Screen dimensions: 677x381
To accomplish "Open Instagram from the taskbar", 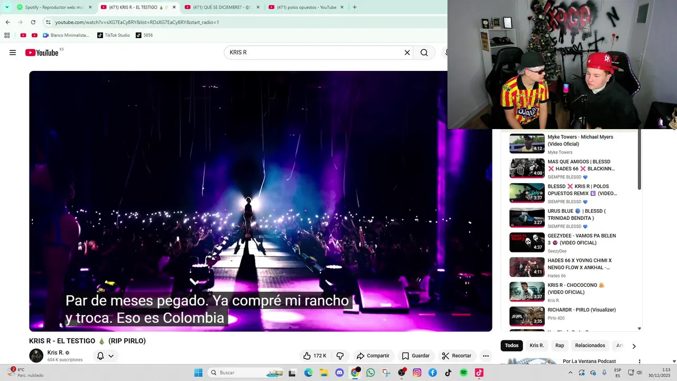I will tap(417, 373).
